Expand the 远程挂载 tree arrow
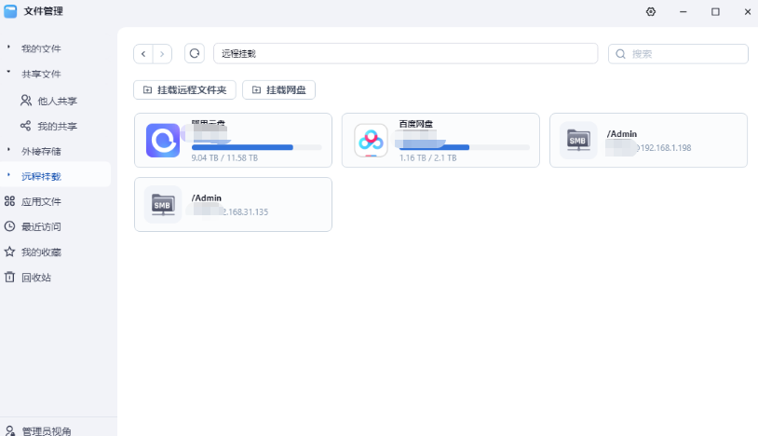Screen dimensions: 758x436 click(x=8, y=174)
